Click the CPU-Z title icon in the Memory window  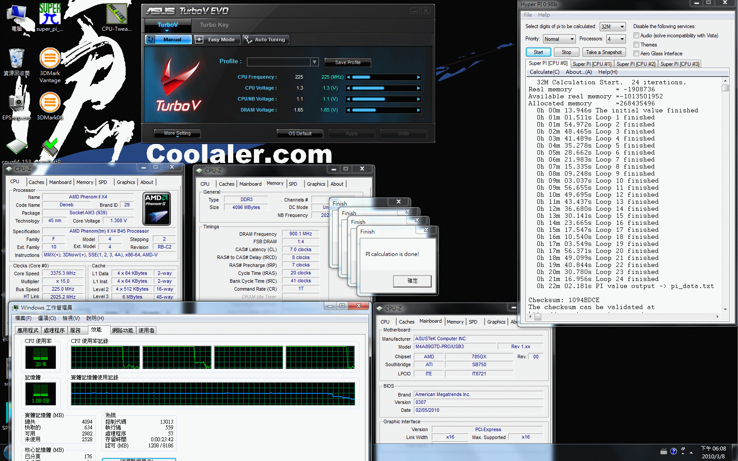pyautogui.click(x=199, y=170)
